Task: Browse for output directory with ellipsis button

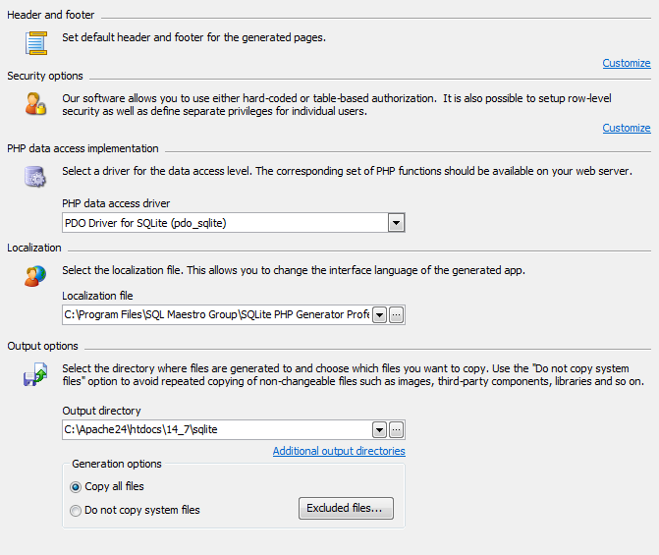Action: 397,430
